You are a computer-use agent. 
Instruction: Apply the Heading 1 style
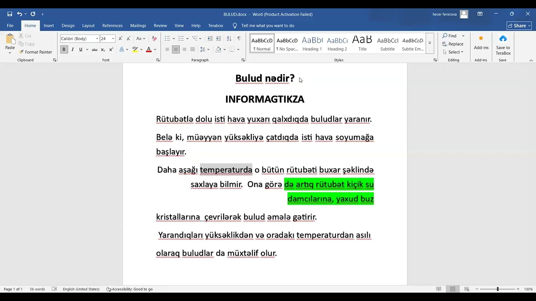coord(312,43)
